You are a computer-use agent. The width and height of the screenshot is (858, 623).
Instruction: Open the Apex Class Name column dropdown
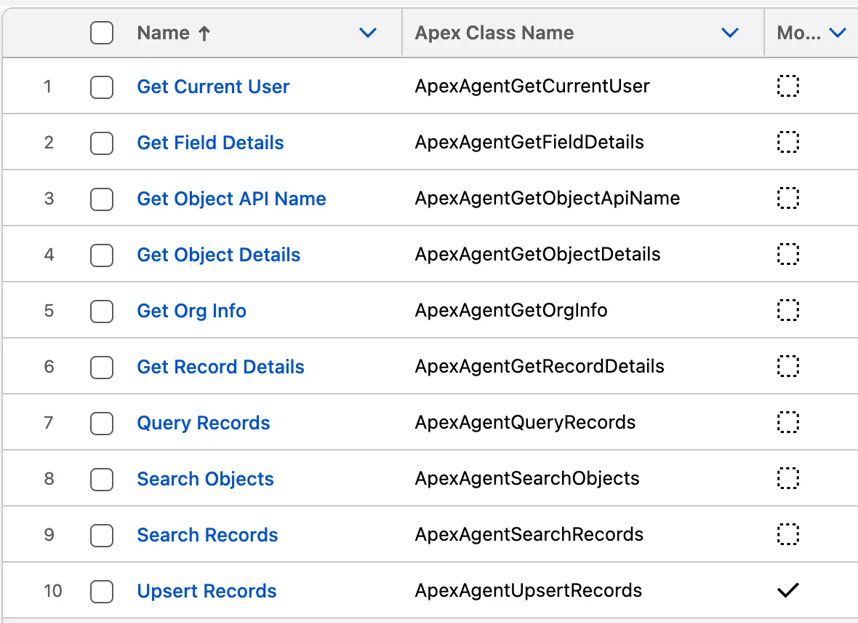click(730, 33)
